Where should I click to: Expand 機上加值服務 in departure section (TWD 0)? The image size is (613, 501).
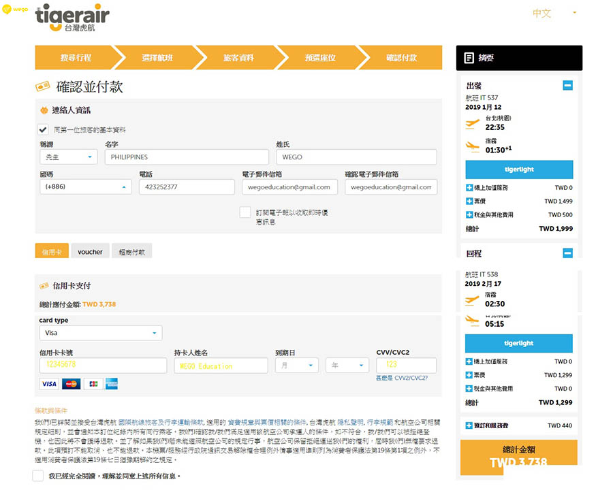click(x=469, y=188)
